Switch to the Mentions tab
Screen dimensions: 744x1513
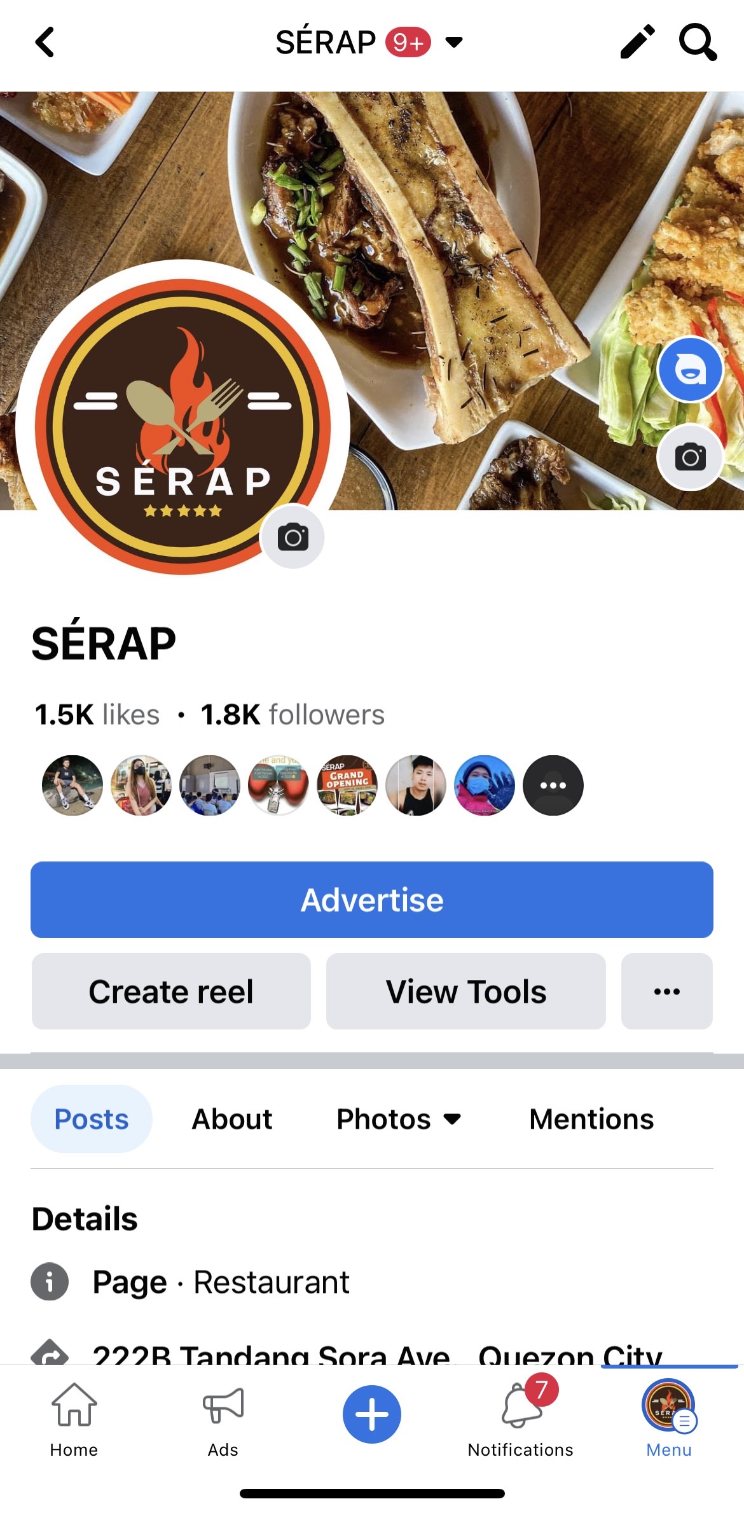[591, 1119]
